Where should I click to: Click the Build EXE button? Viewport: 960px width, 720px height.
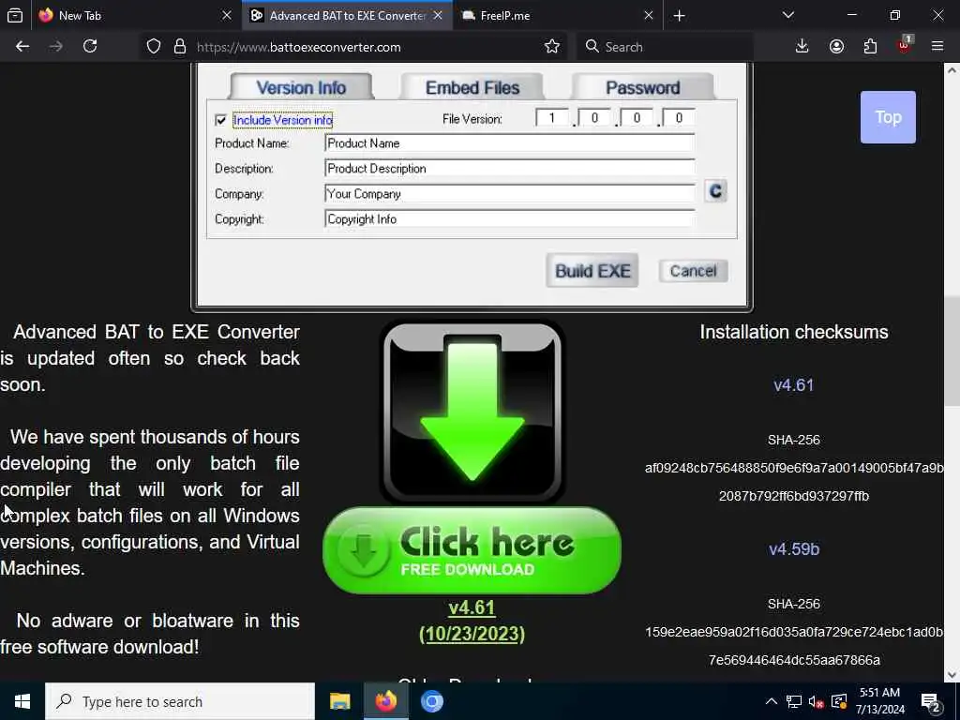point(592,271)
